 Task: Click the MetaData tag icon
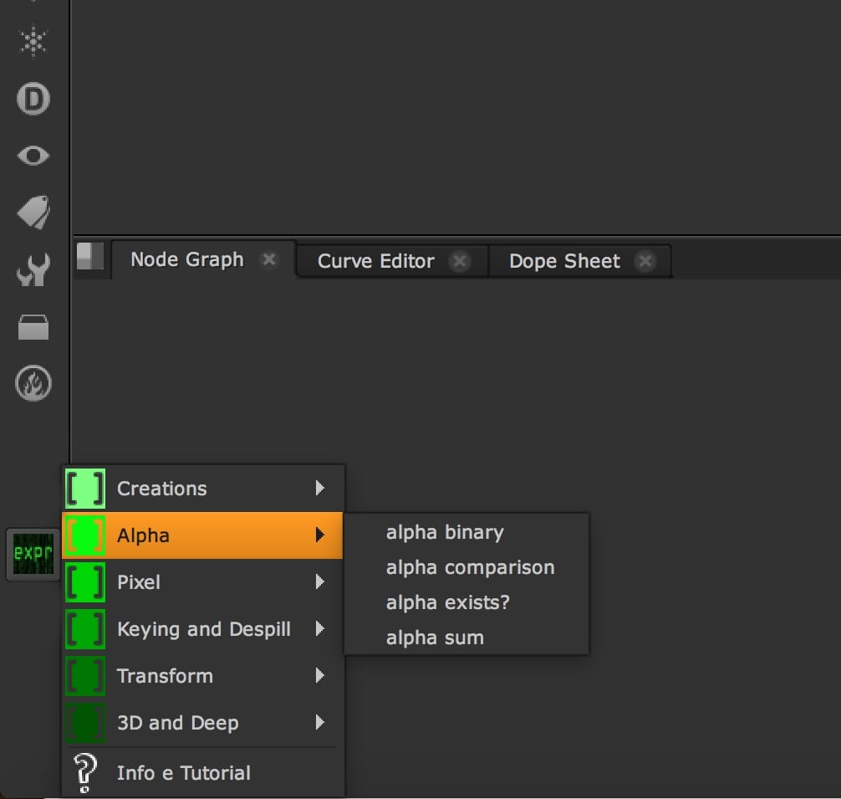[x=33, y=213]
